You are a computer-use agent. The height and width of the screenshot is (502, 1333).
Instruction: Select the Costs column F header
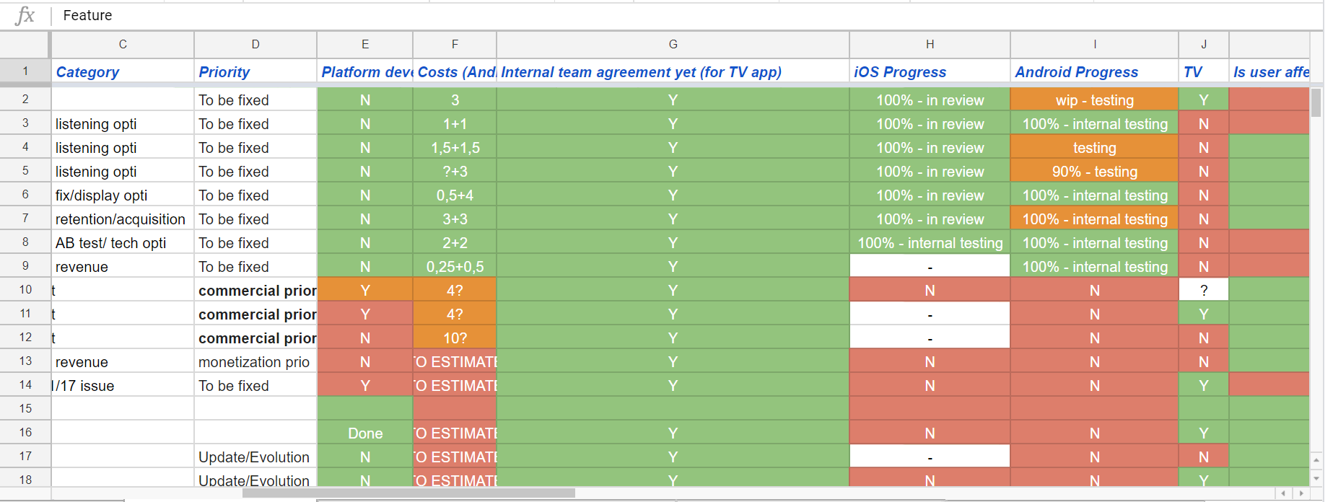tap(454, 44)
